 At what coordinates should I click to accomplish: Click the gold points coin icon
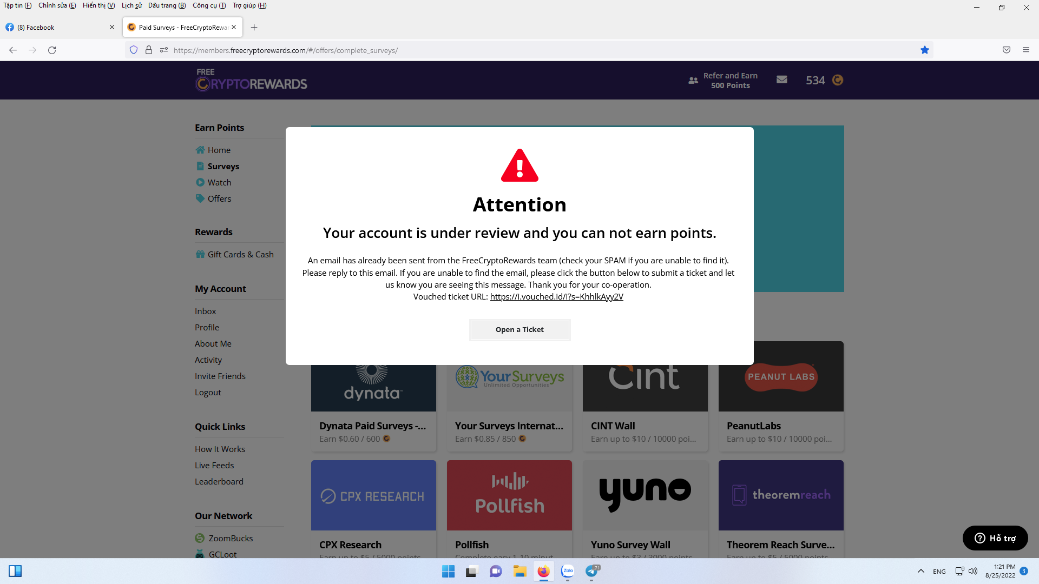837,81
